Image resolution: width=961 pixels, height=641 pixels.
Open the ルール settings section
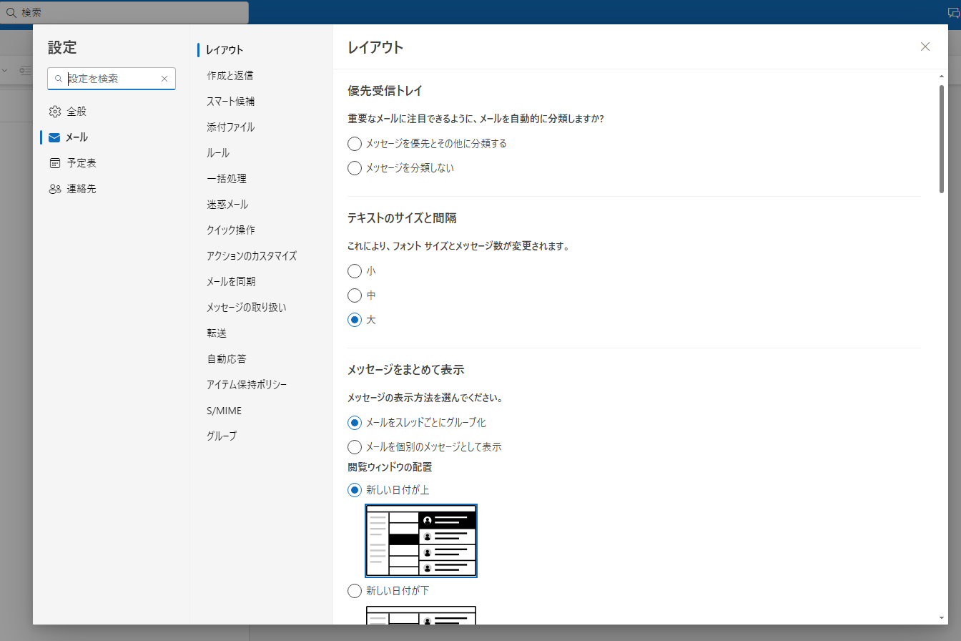click(x=218, y=152)
